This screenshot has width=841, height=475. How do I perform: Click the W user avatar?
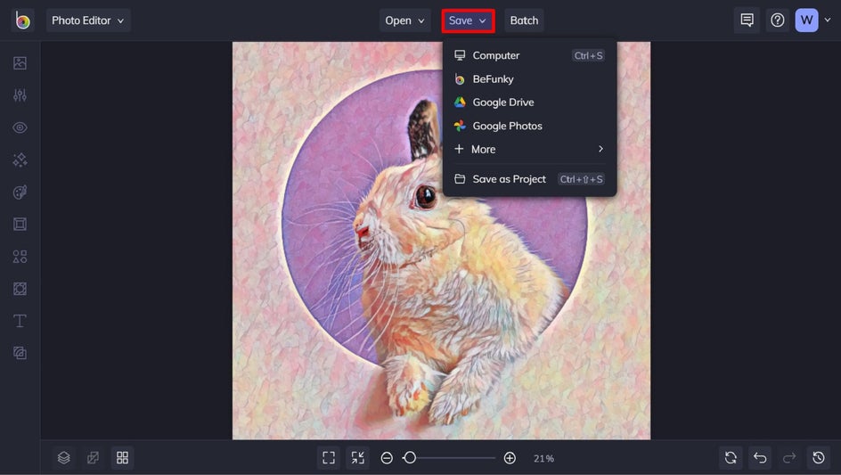click(x=806, y=20)
